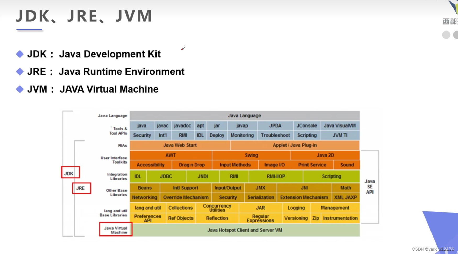The width and height of the screenshot is (458, 254).
Task: Click the "Drag n Drop" cell
Action: (192, 165)
